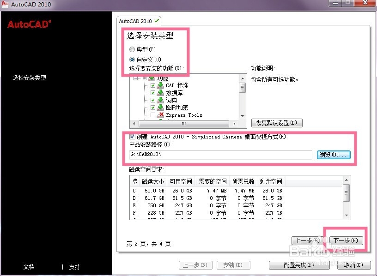Click the disk table vertical scrollbar thumb
Image resolution: width=377 pixels, height=276 pixels.
347,193
